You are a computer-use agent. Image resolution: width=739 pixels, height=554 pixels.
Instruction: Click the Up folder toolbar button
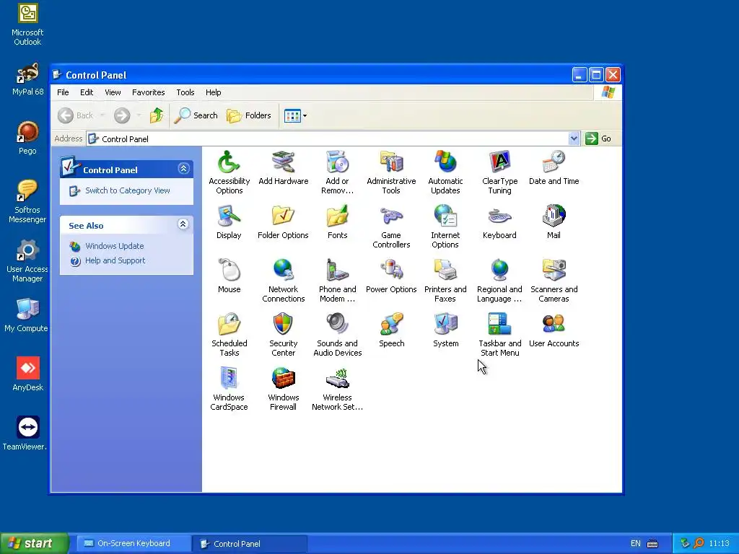[x=157, y=115]
